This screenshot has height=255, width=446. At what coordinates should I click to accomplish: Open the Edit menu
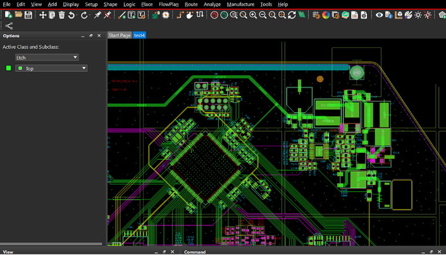pyautogui.click(x=20, y=4)
